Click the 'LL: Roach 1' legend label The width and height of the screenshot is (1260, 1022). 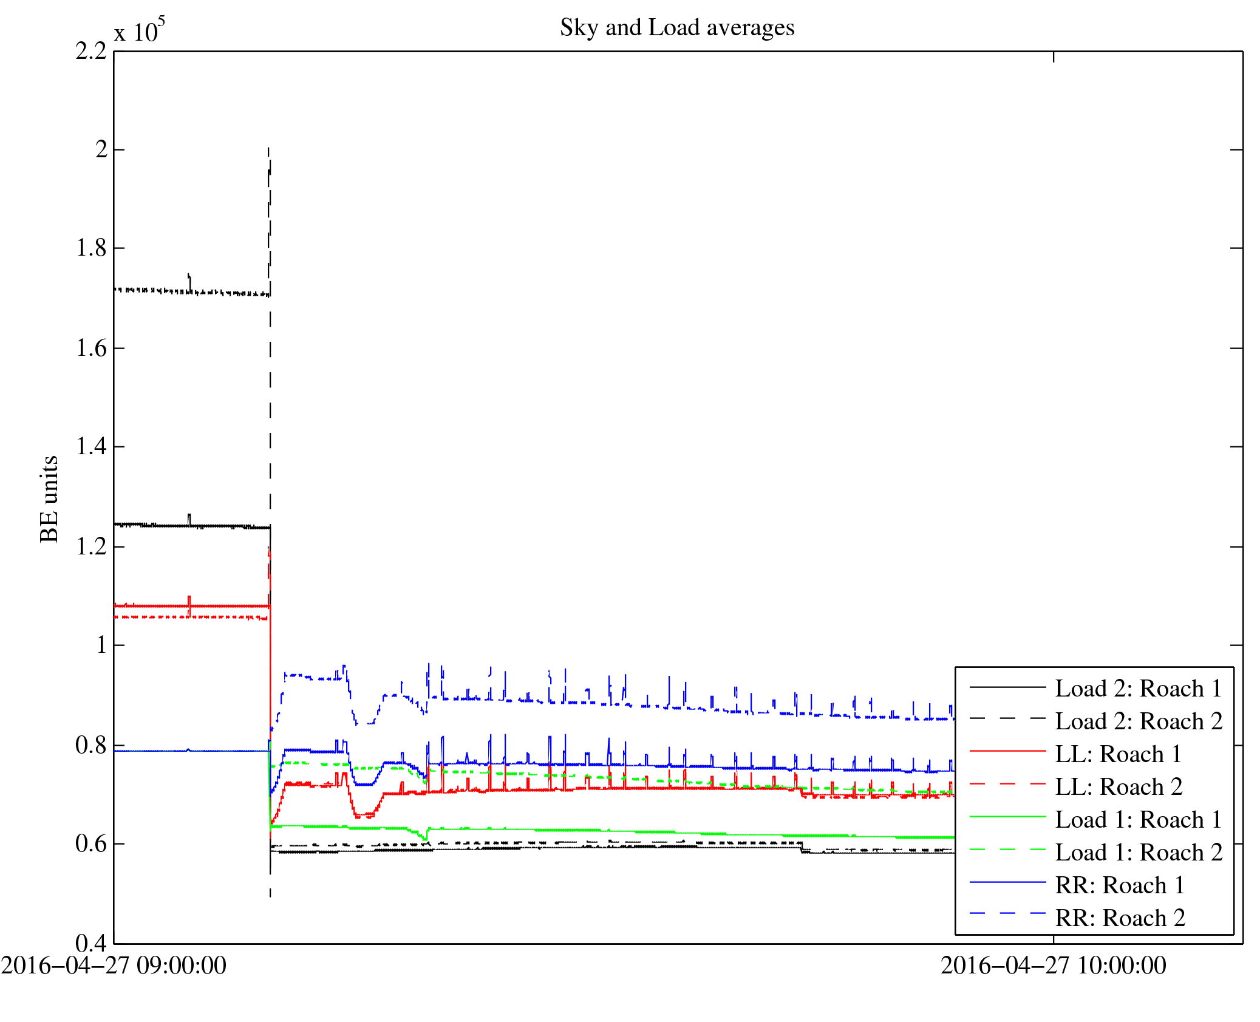[x=1118, y=754]
